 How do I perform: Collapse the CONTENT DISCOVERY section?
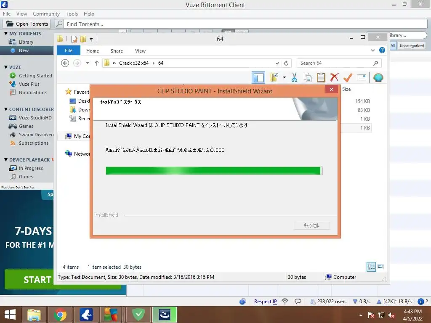click(6, 109)
